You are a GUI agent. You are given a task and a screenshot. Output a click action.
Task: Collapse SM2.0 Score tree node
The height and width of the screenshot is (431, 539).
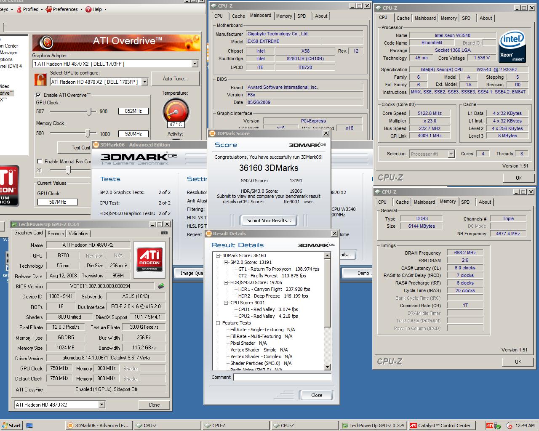226,262
